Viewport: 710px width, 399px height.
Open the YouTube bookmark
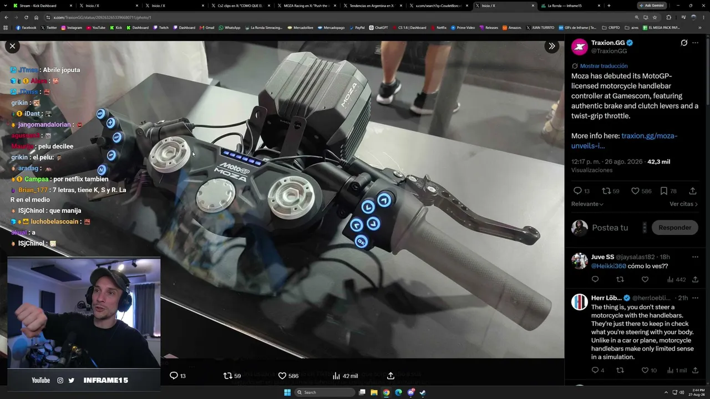click(x=96, y=28)
